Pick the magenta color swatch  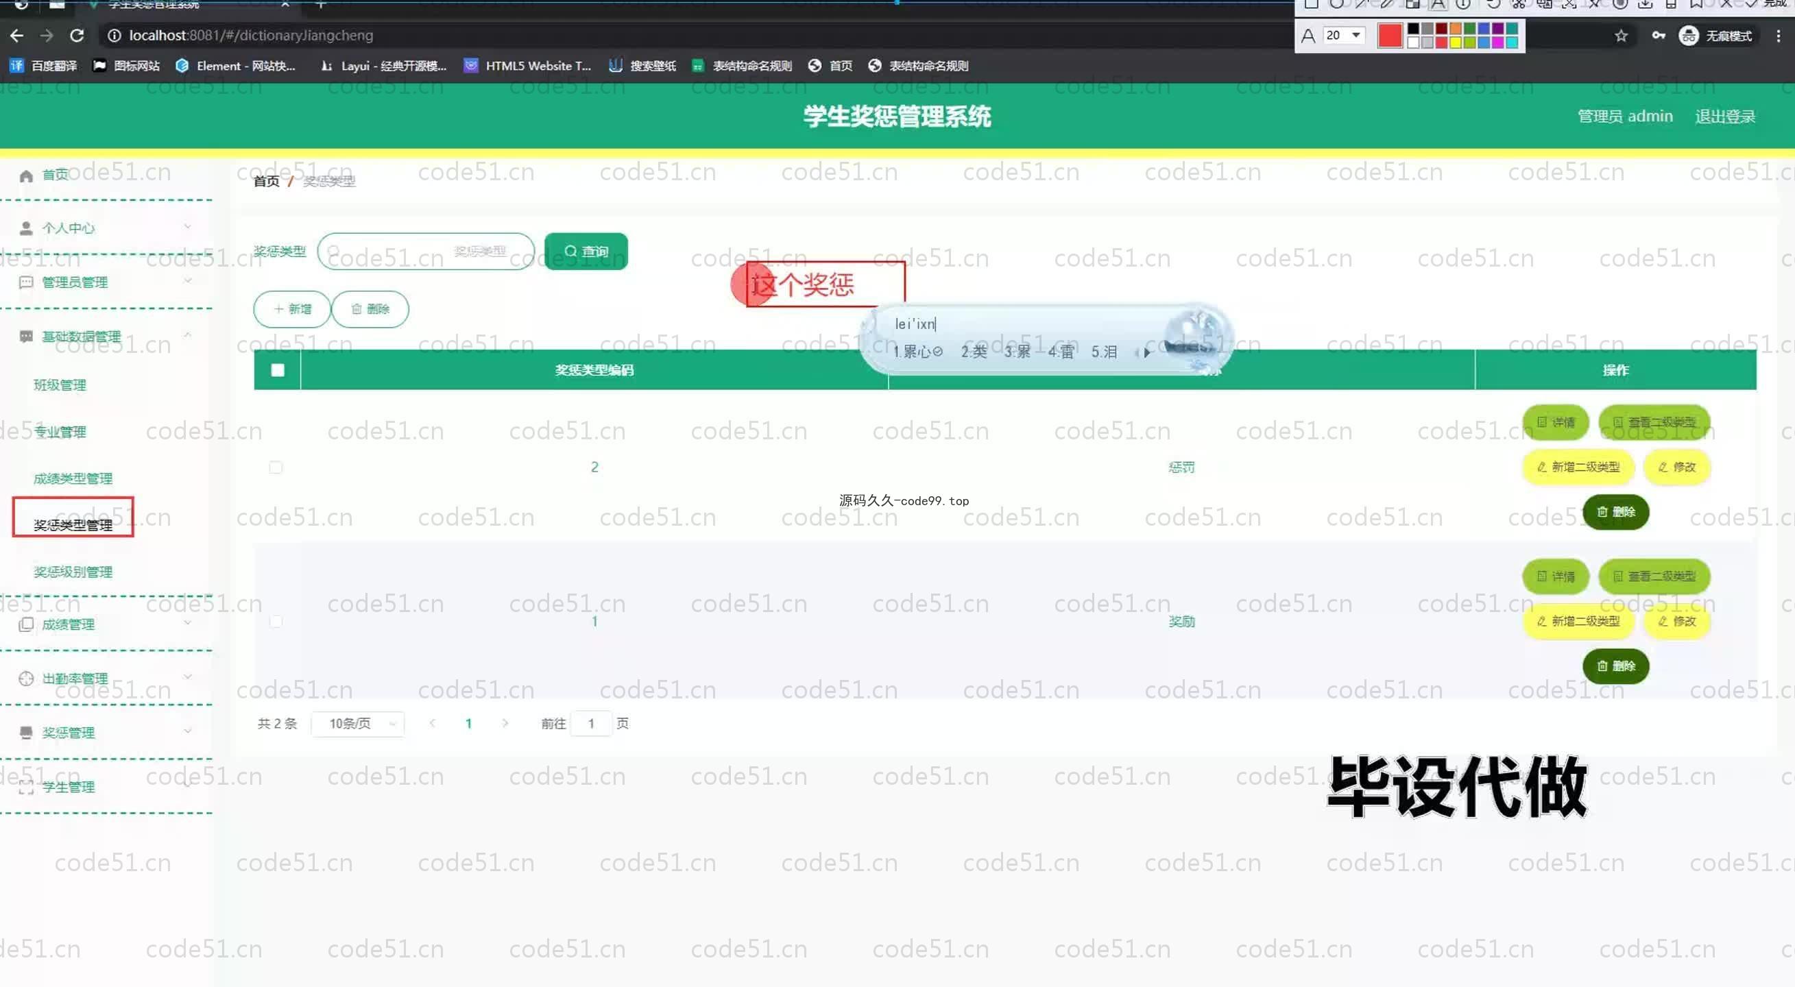(1497, 43)
